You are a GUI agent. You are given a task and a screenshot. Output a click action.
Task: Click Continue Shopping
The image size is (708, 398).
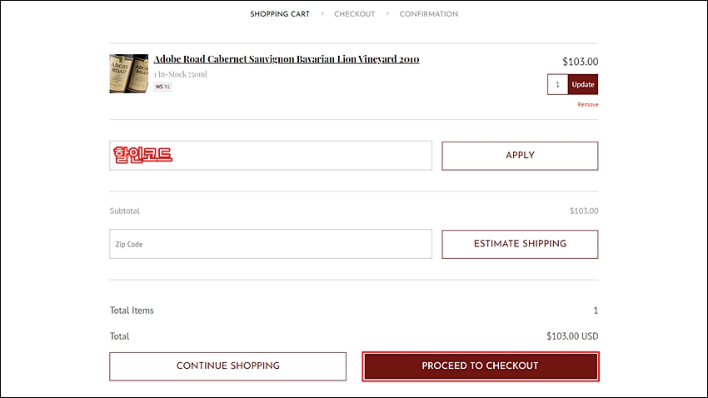[x=227, y=366]
